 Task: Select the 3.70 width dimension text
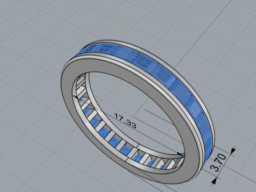pyautogui.click(x=218, y=162)
